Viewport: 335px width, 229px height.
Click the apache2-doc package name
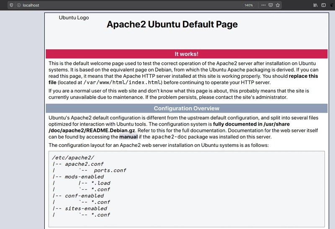click(169, 137)
